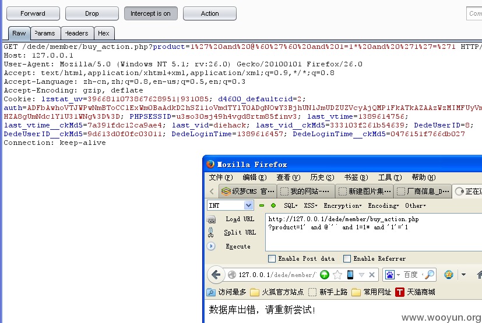Click the green umbrella icon in address bar
The width and height of the screenshot is (482, 323).
tap(325, 275)
